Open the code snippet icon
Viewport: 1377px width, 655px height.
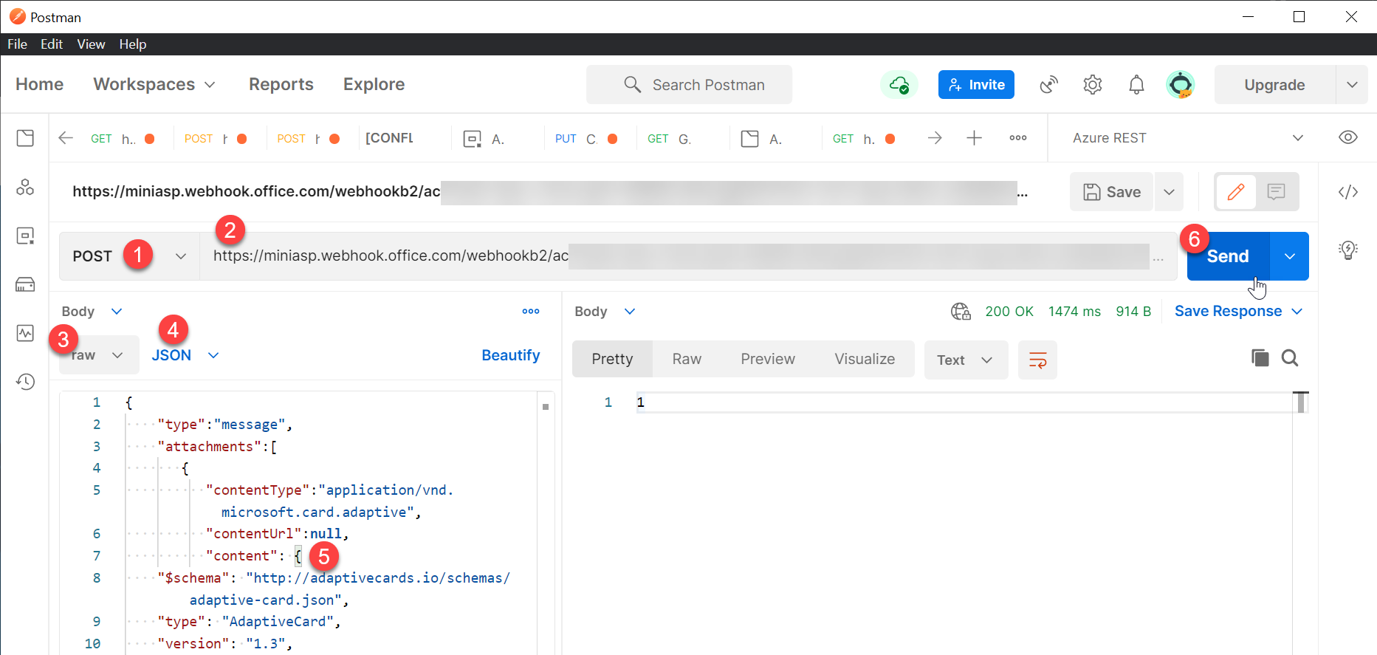pos(1348,192)
